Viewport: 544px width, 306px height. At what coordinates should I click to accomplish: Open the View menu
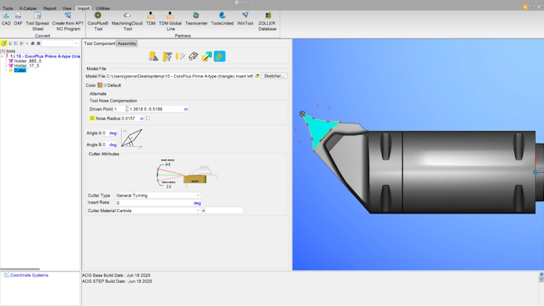tap(67, 8)
